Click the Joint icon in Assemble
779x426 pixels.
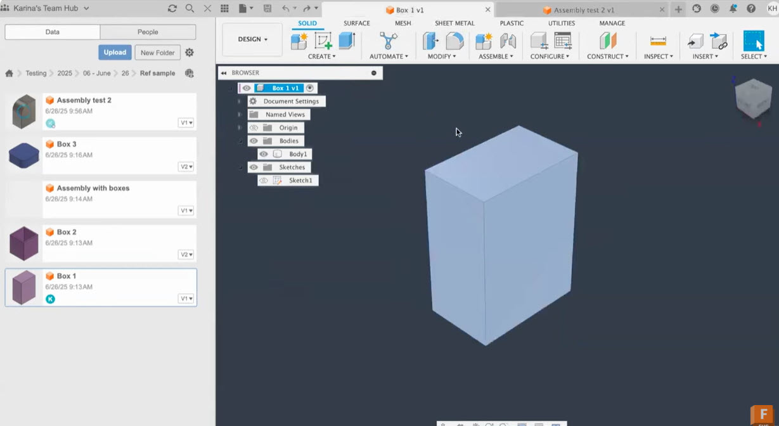(508, 41)
